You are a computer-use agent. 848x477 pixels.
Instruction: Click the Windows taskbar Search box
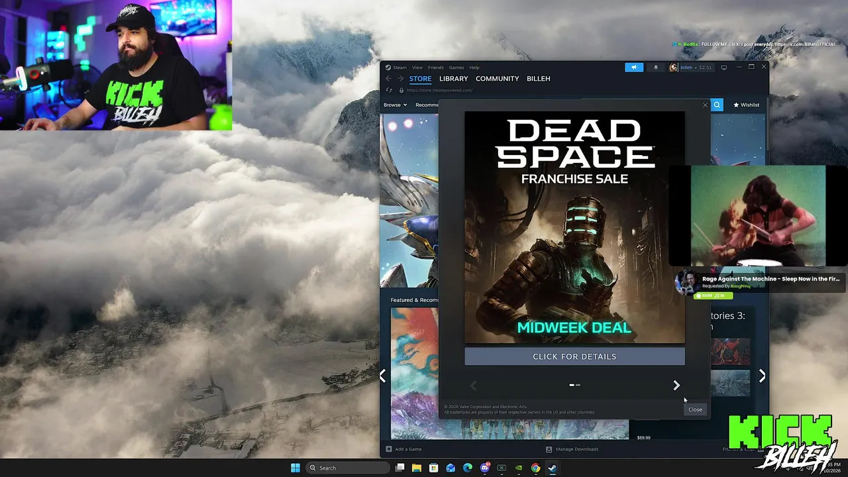pyautogui.click(x=348, y=468)
